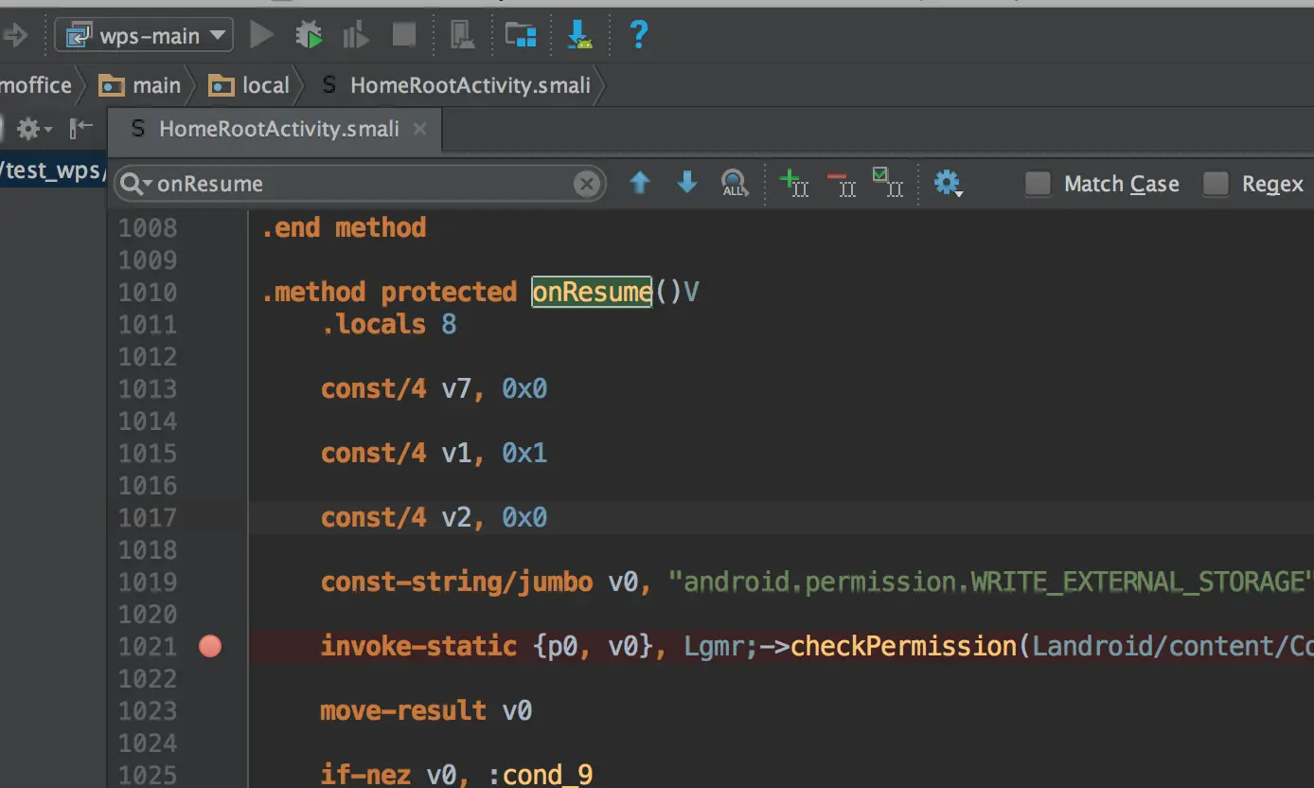This screenshot has height=788, width=1314.
Task: Click "const/4 v7, 0x0" line
Action: pos(434,388)
